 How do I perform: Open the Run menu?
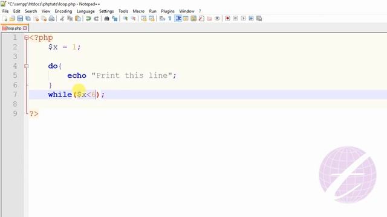(153, 11)
